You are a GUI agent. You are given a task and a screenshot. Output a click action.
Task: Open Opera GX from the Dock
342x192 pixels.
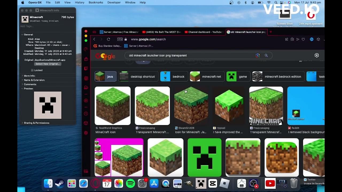[x=95, y=183]
